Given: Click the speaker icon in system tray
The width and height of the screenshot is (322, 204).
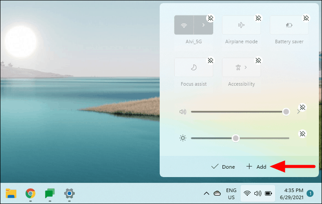Looking at the screenshot, I should (x=258, y=193).
